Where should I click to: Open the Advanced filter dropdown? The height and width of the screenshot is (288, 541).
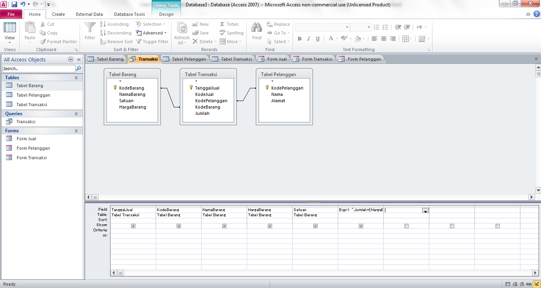point(151,33)
